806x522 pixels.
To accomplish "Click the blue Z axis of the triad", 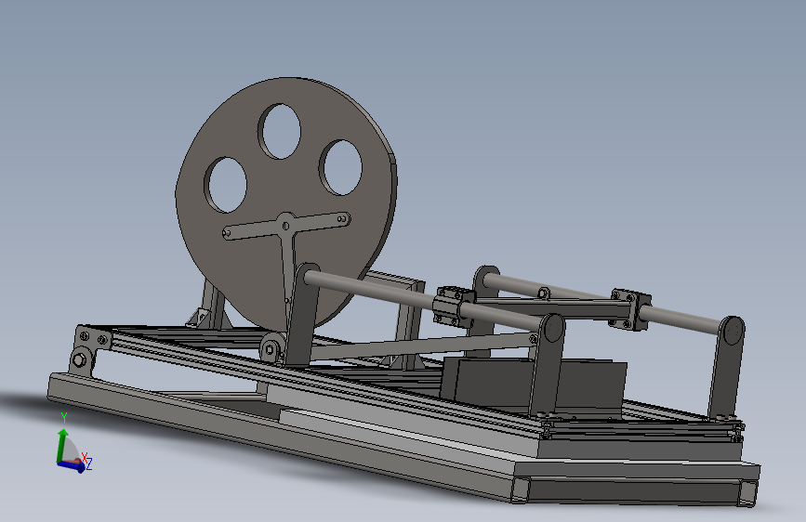I will (x=72, y=465).
